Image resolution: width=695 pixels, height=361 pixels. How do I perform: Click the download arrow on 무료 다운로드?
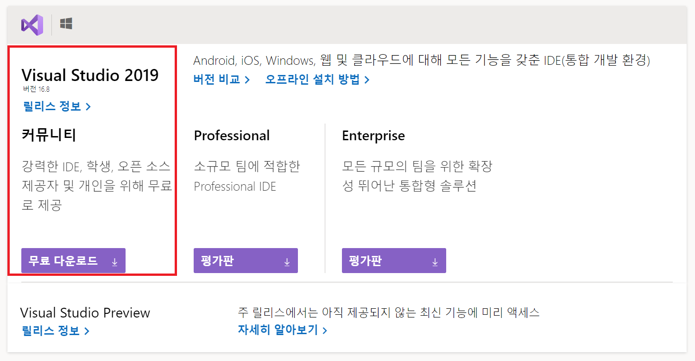point(115,261)
